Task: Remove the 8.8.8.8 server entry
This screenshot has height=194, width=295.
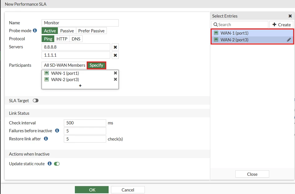Action: coord(115,47)
